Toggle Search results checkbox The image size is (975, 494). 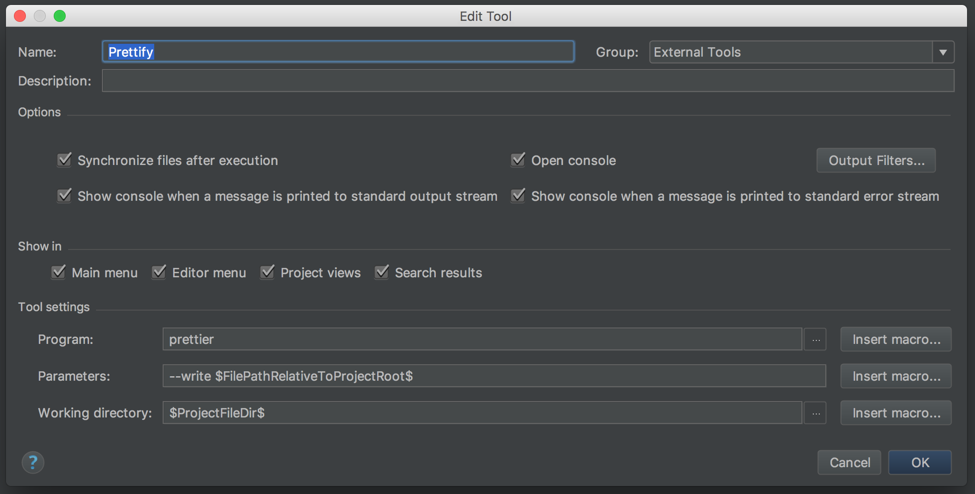[382, 272]
